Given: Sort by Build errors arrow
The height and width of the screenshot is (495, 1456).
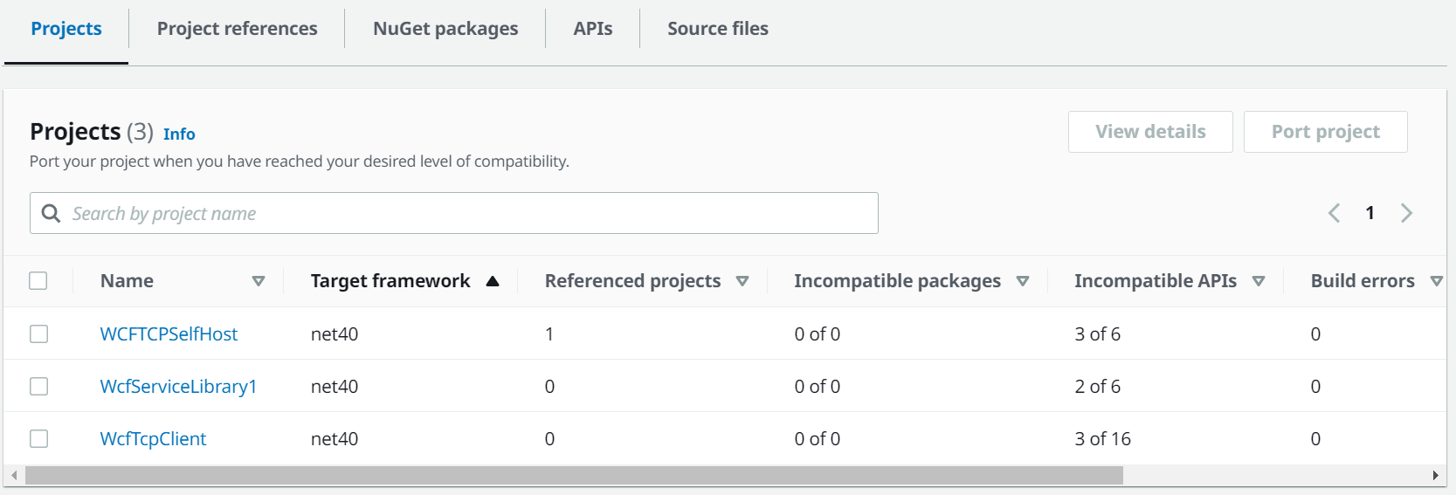Looking at the screenshot, I should point(1436,281).
